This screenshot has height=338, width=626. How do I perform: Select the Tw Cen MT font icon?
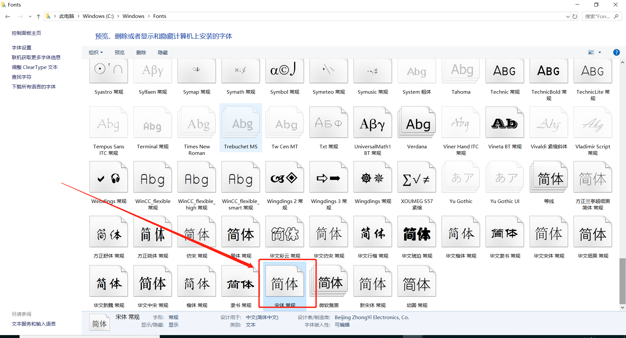(285, 122)
